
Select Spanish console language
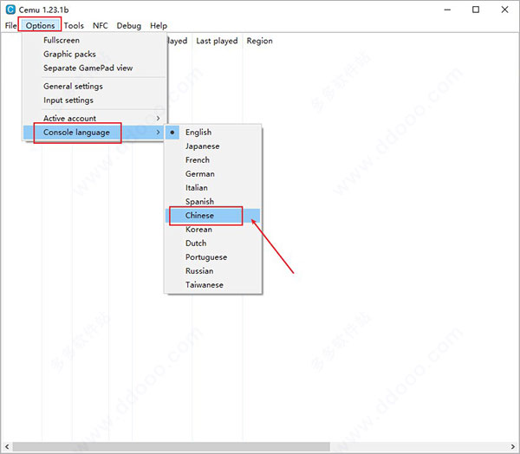tap(213, 202)
